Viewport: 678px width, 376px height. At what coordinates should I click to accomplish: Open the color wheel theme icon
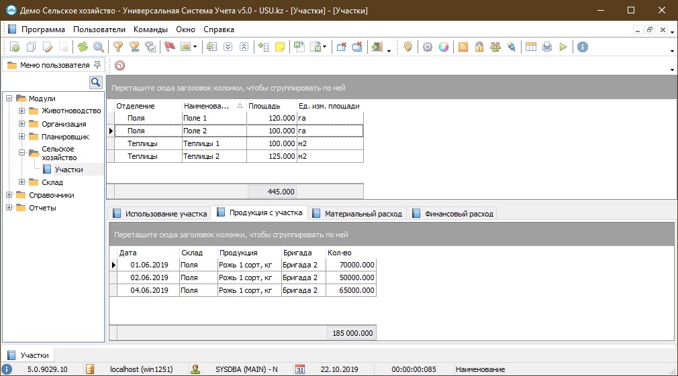(444, 47)
